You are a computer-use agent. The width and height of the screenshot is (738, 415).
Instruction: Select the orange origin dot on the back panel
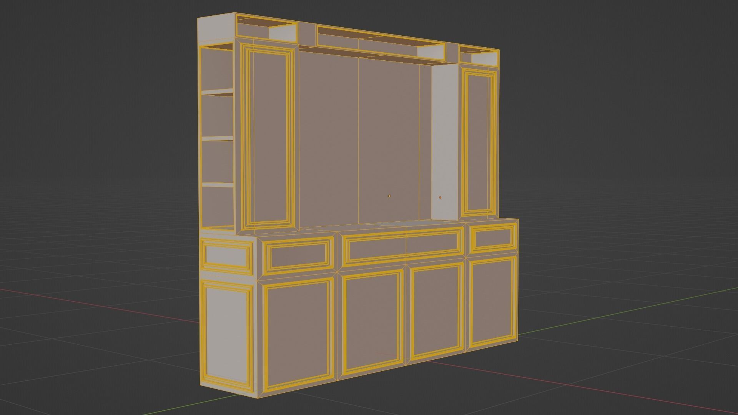tap(389, 196)
